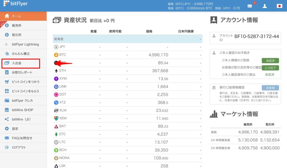The width and height of the screenshot is (287, 168).
Task: Click the bitWire SHOP store icon
Action: point(7,110)
